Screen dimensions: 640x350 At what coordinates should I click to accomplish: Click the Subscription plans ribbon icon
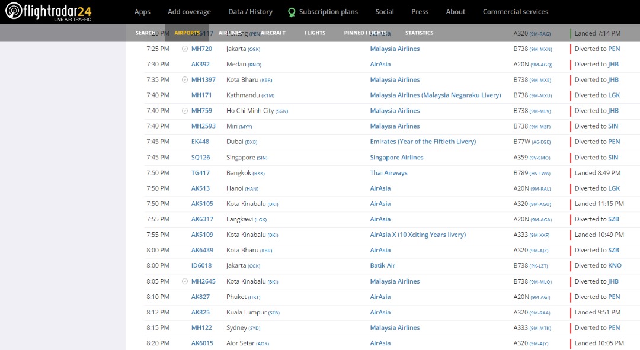coord(292,12)
